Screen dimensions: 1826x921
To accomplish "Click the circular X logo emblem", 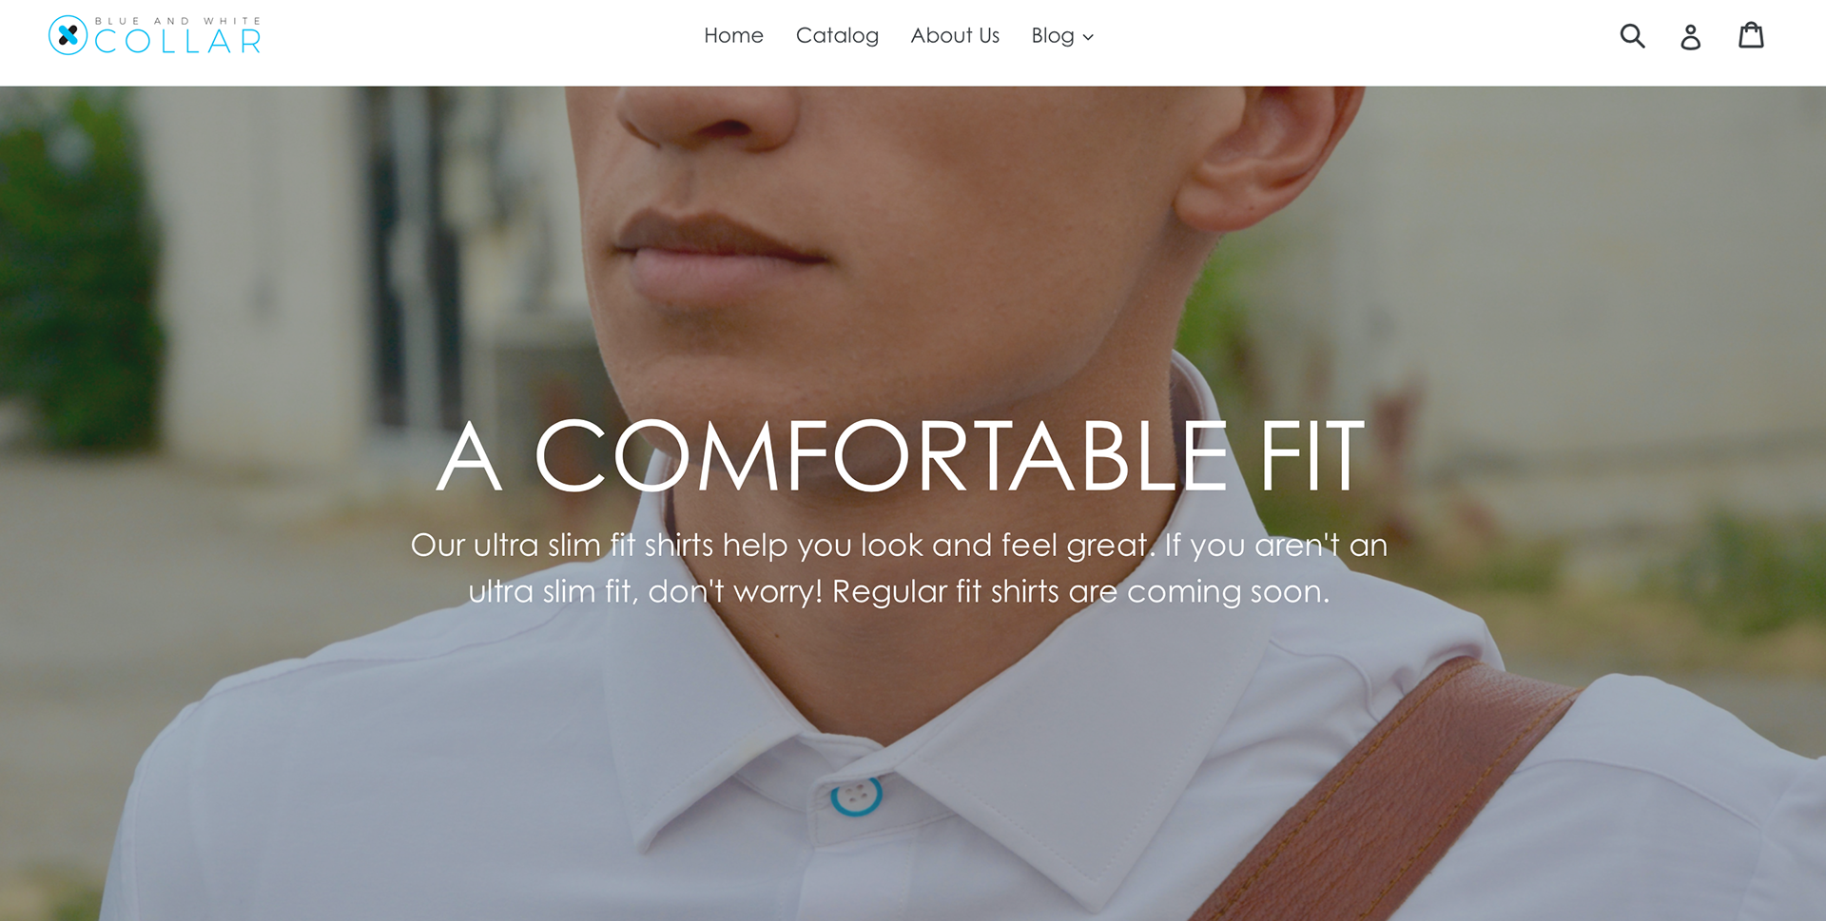I will coord(68,35).
